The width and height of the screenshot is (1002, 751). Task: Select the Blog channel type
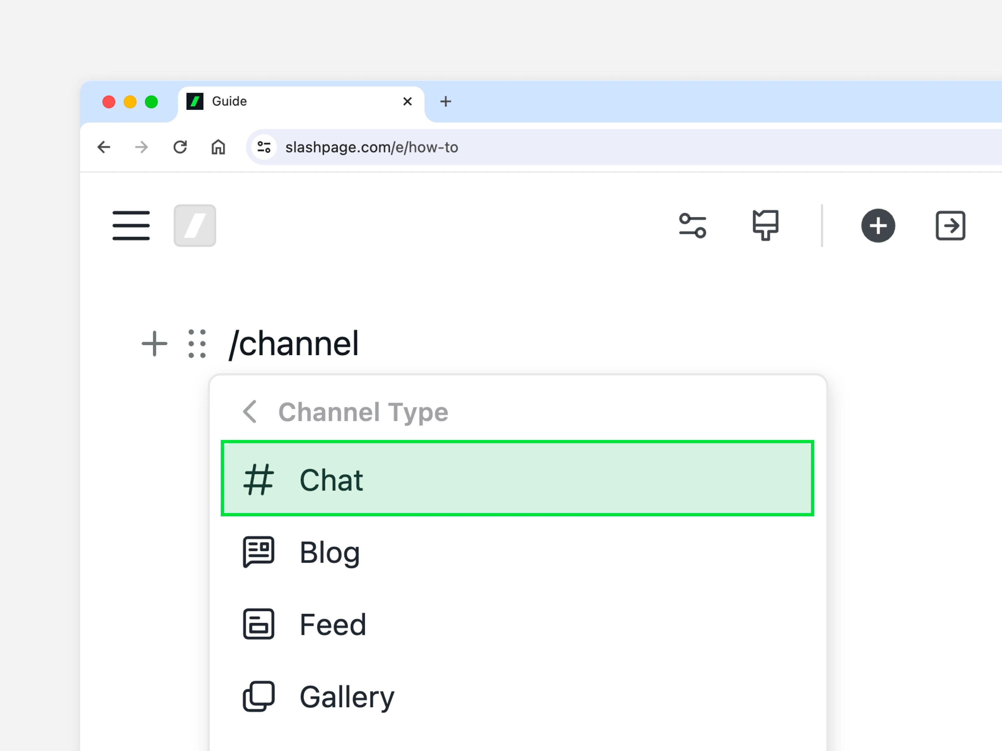point(517,552)
